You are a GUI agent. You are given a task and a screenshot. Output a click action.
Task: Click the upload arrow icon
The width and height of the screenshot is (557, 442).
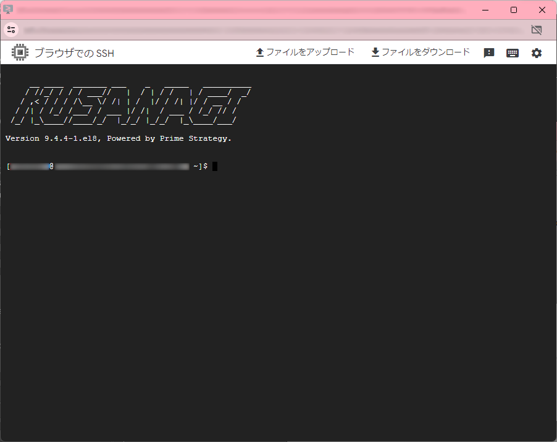click(x=260, y=52)
